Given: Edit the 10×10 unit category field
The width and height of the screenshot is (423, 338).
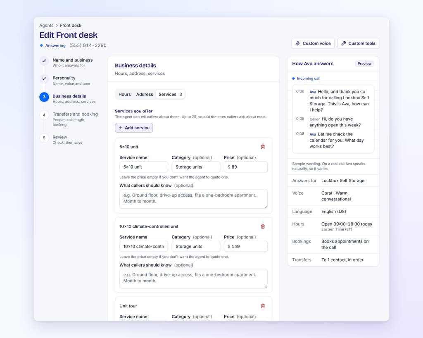Looking at the screenshot, I should point(196,247).
